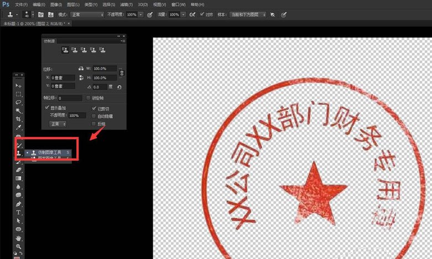The image size is (432, 259).
Task: Click the link icon to maintain aspect ratio
Action: pyautogui.click(x=122, y=73)
